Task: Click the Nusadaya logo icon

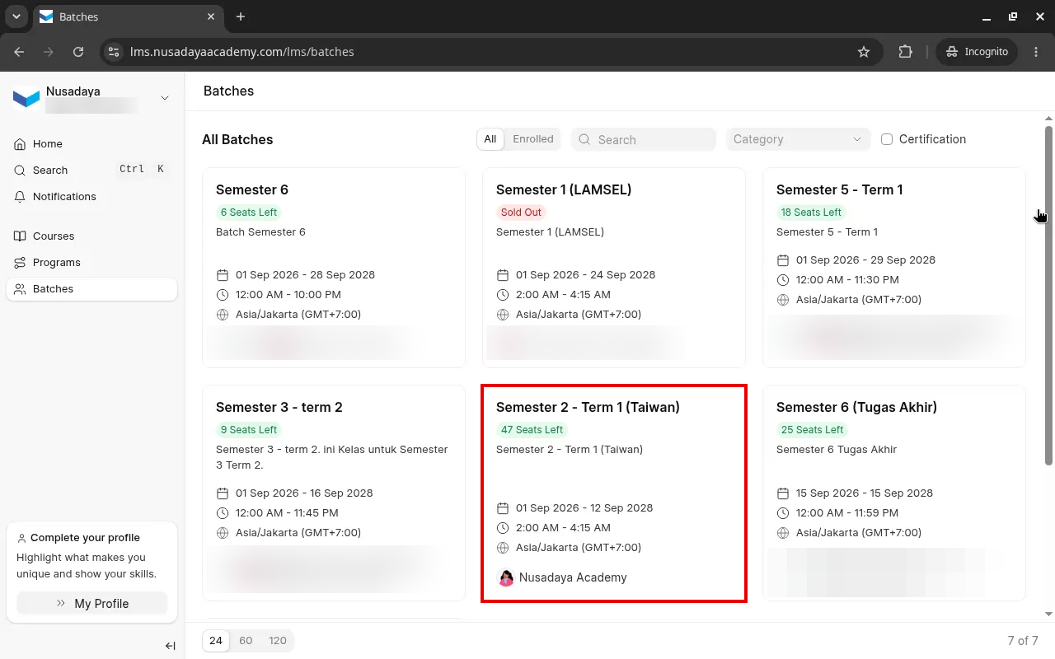Action: coord(26,98)
